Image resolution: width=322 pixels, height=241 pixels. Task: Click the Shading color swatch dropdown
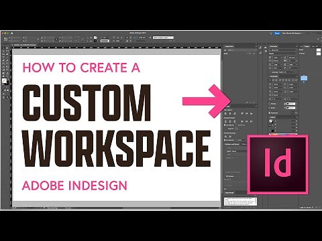tap(290, 104)
